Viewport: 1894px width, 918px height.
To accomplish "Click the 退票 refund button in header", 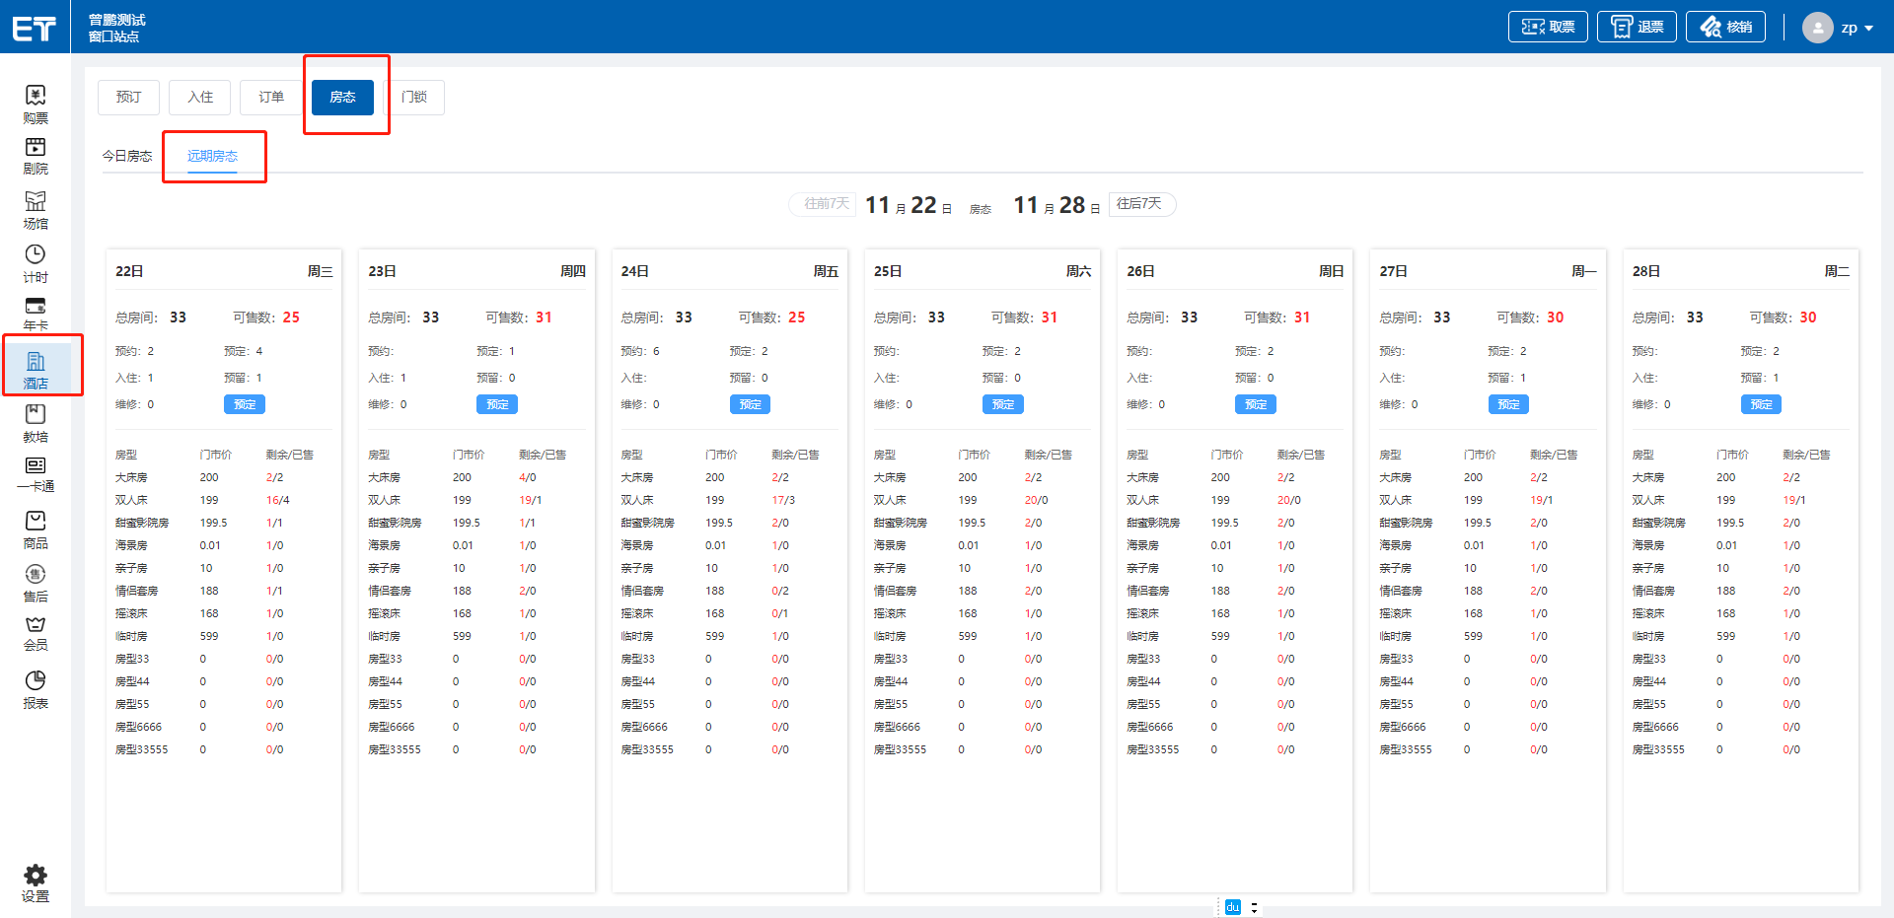I will 1637,27.
